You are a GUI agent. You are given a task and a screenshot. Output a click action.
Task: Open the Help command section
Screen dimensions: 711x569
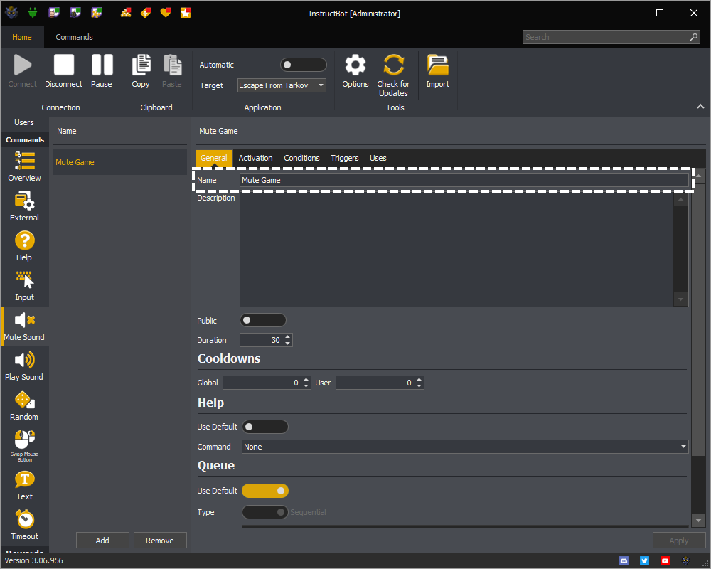(x=24, y=246)
